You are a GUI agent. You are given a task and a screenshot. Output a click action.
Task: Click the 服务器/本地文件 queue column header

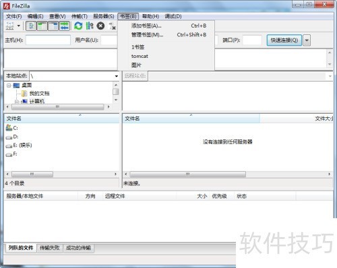[x=41, y=196]
